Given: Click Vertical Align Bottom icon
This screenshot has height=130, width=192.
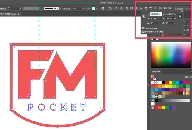Looking at the screenshot, I should [x=141, y=8].
